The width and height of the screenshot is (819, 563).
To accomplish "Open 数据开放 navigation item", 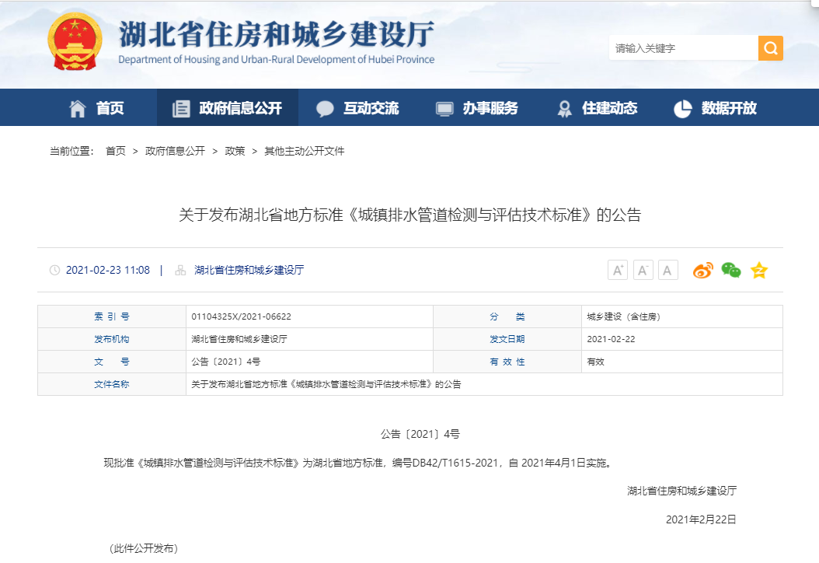I will coord(715,108).
